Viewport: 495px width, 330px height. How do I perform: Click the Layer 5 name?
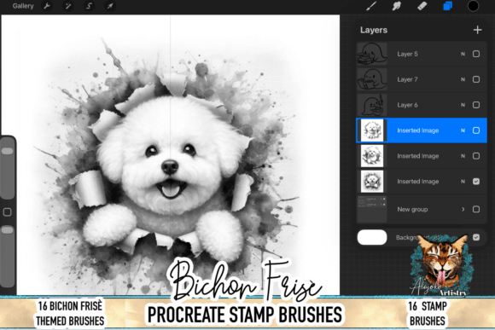point(407,54)
